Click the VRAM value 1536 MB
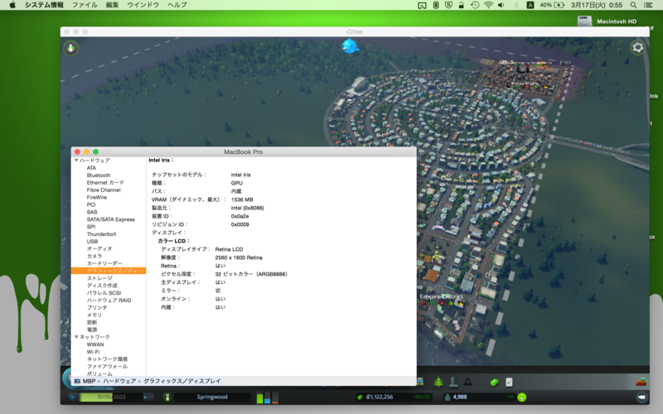 tap(242, 200)
